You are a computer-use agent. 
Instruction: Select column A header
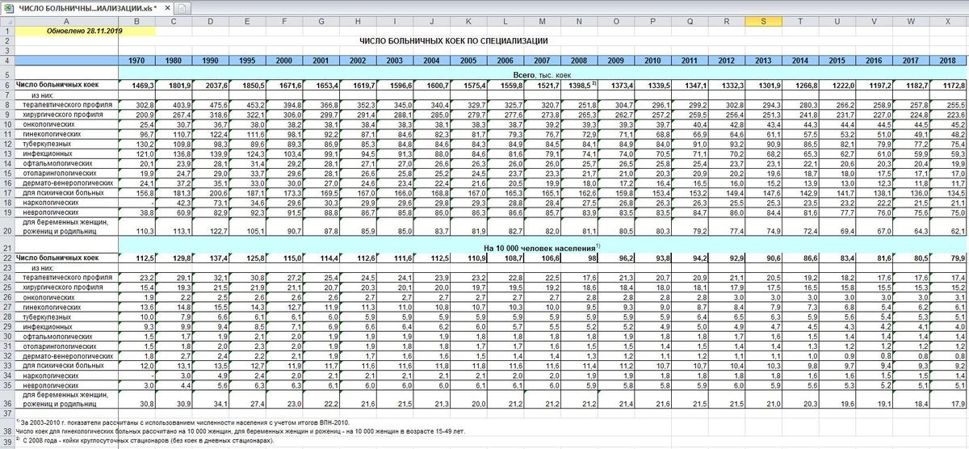(x=65, y=22)
